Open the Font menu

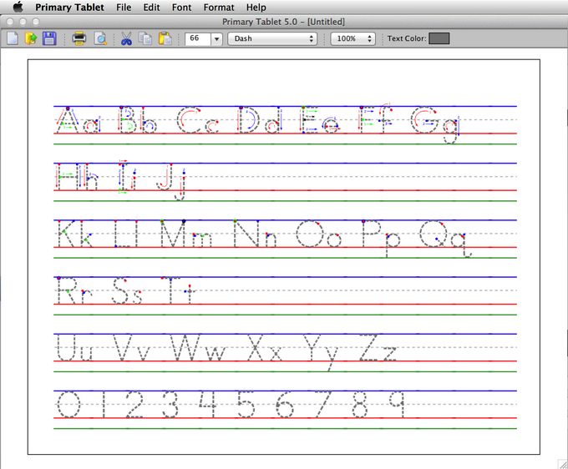click(181, 7)
